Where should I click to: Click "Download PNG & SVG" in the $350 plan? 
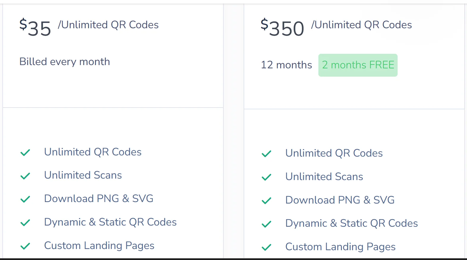[340, 200]
